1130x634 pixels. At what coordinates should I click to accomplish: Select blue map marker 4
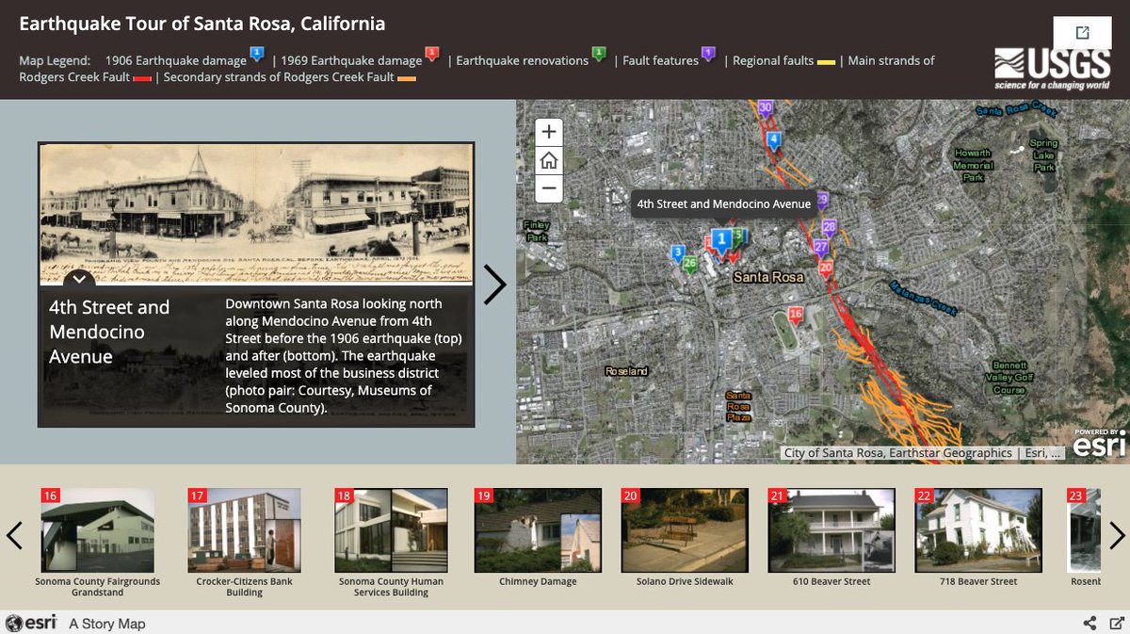coord(774,141)
